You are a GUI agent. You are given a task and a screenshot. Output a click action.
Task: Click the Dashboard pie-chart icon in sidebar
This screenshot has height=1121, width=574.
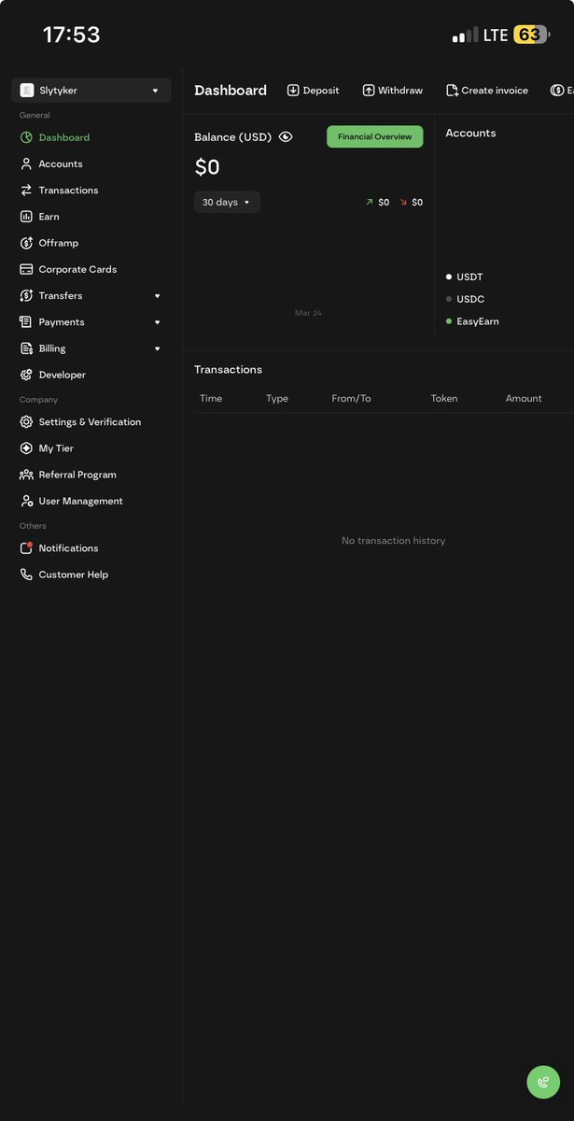pyautogui.click(x=26, y=137)
